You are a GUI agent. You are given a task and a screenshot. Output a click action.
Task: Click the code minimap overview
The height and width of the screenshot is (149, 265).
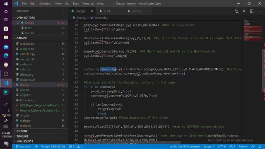pyautogui.click(x=253, y=30)
